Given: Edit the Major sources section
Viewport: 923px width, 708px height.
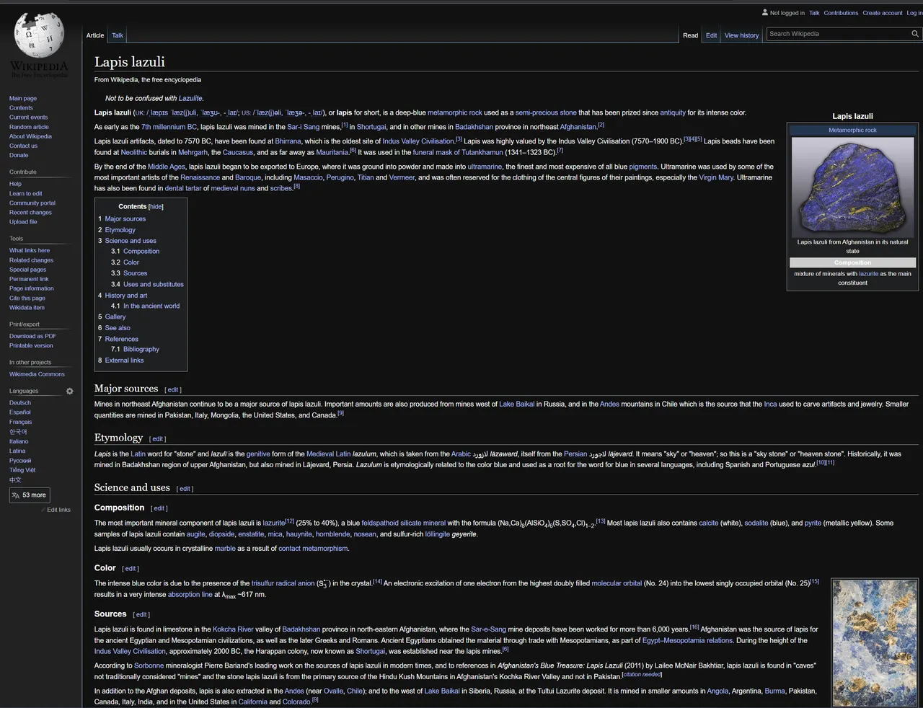Looking at the screenshot, I should pos(173,390).
